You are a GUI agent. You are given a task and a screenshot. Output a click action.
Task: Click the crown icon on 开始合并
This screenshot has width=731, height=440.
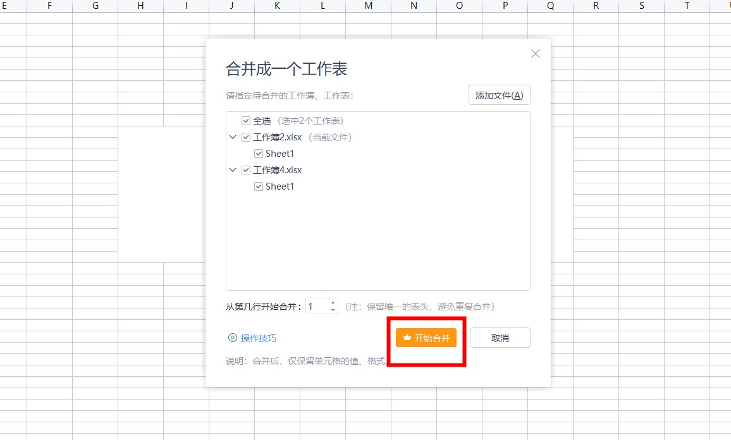click(407, 338)
